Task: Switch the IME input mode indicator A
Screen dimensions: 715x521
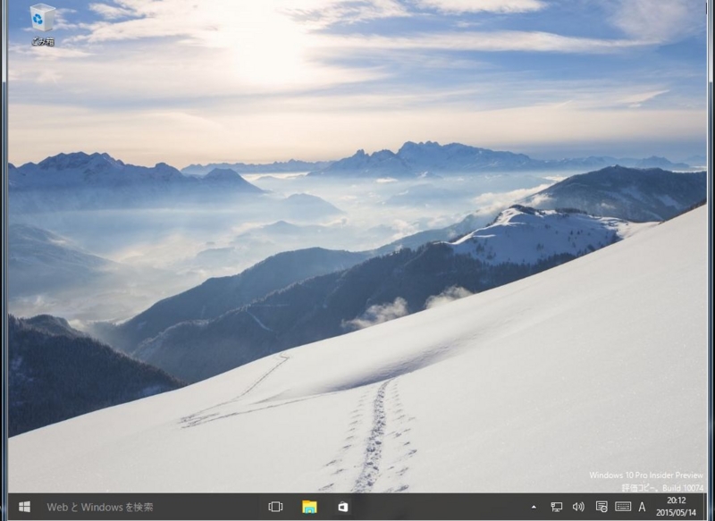Action: coord(642,507)
